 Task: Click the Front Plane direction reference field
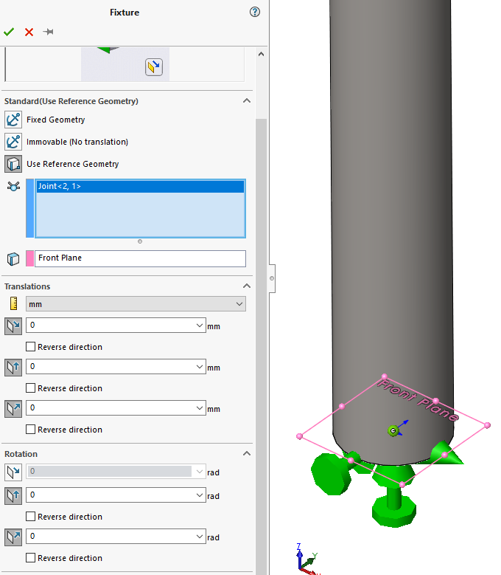pyautogui.click(x=140, y=258)
